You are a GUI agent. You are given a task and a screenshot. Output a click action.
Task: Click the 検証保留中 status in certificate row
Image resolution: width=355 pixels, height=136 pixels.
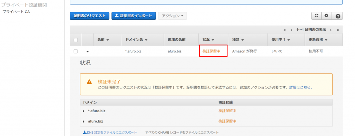(211, 51)
